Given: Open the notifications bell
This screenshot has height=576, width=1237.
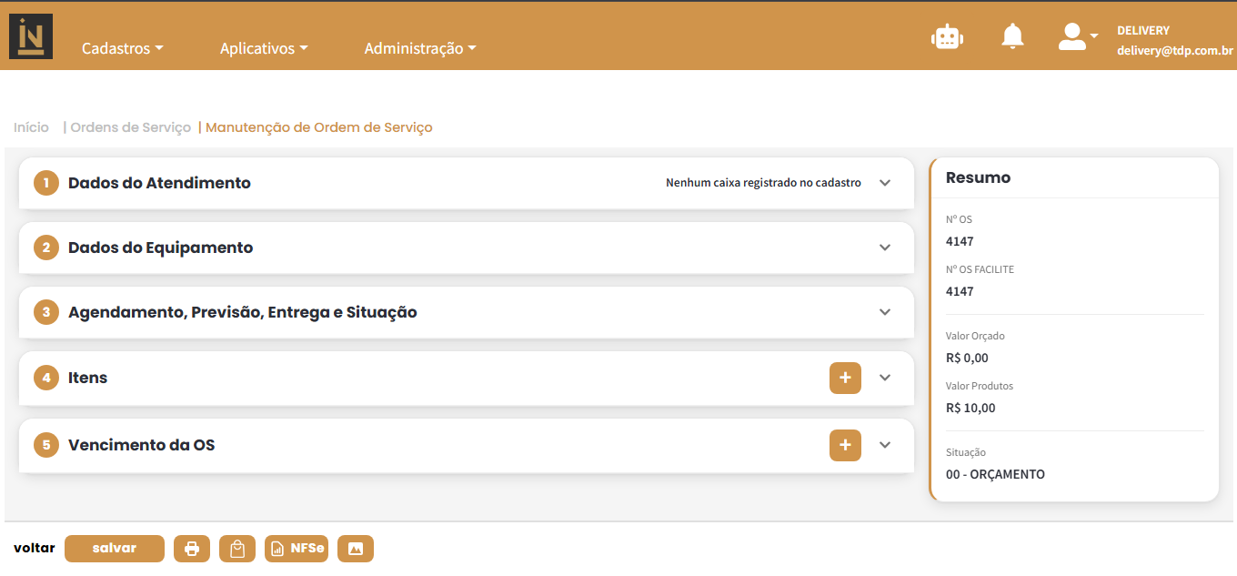Looking at the screenshot, I should pyautogui.click(x=1012, y=36).
